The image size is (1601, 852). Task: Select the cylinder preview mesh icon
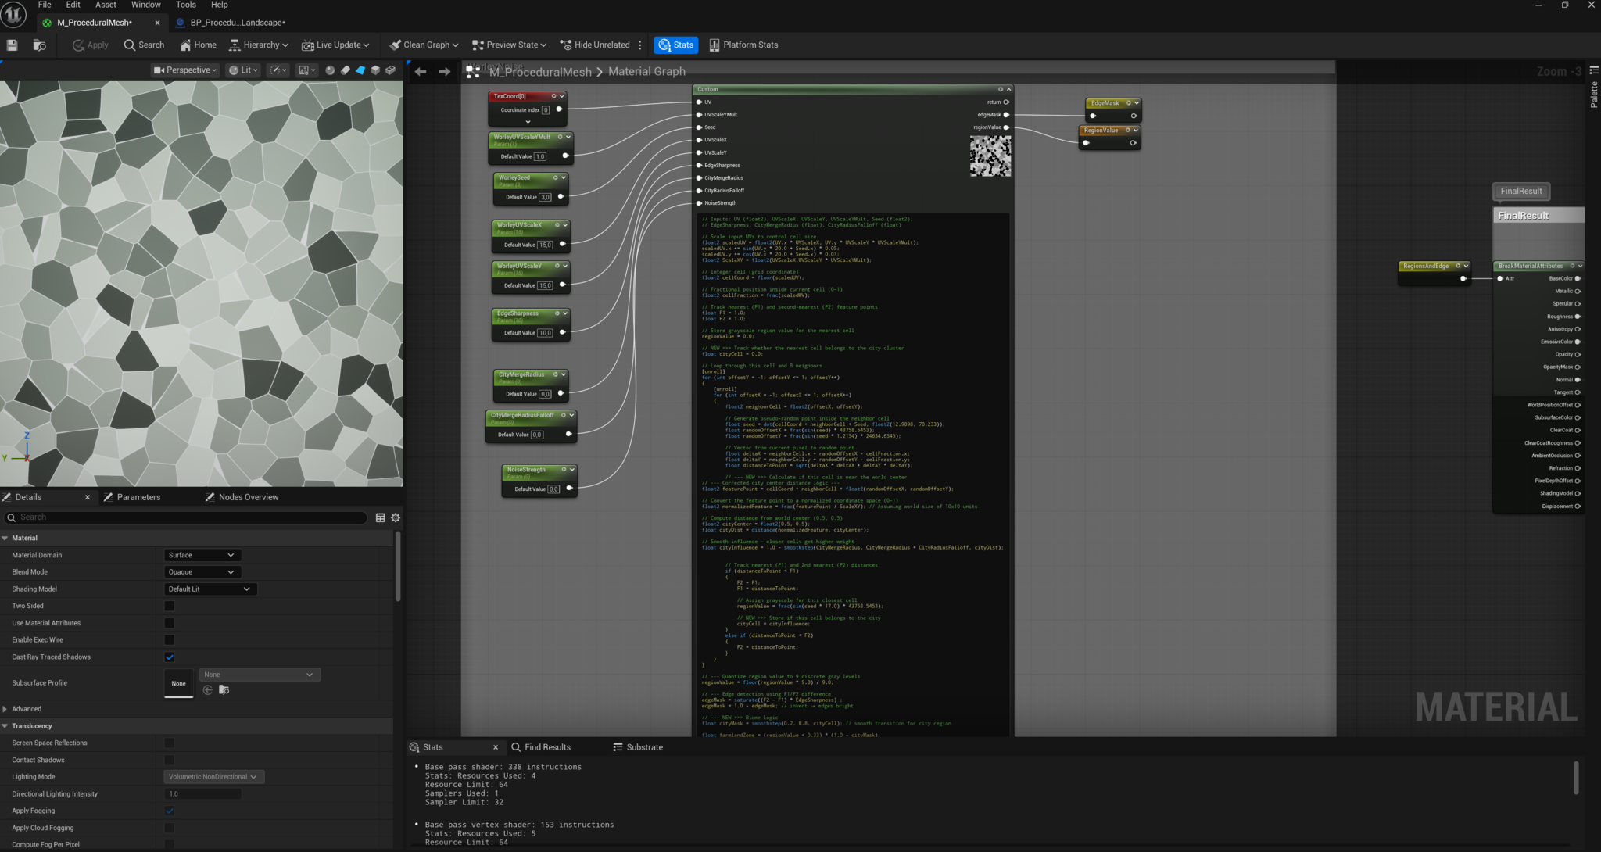click(x=345, y=70)
